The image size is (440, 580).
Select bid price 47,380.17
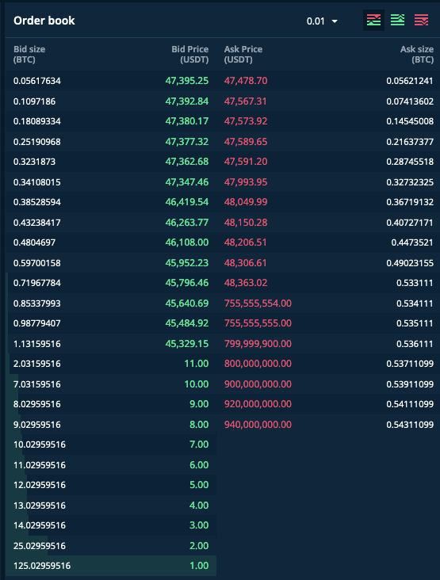[x=187, y=121]
